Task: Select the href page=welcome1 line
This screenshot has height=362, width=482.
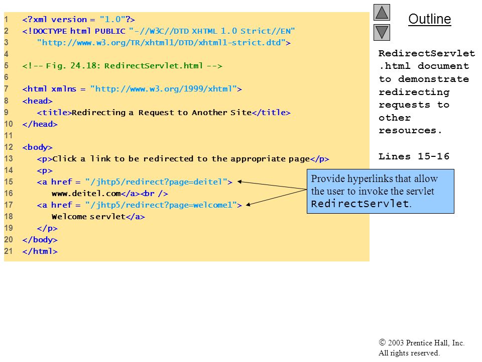Action: tap(139, 205)
